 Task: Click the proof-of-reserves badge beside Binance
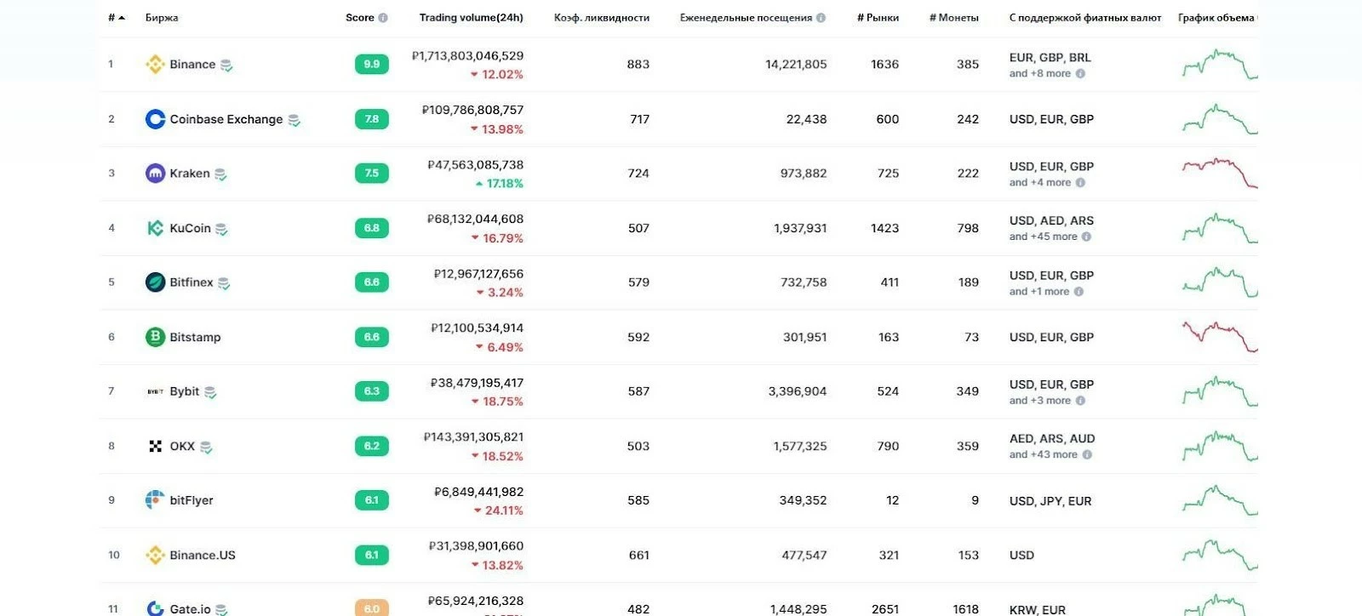tap(226, 66)
